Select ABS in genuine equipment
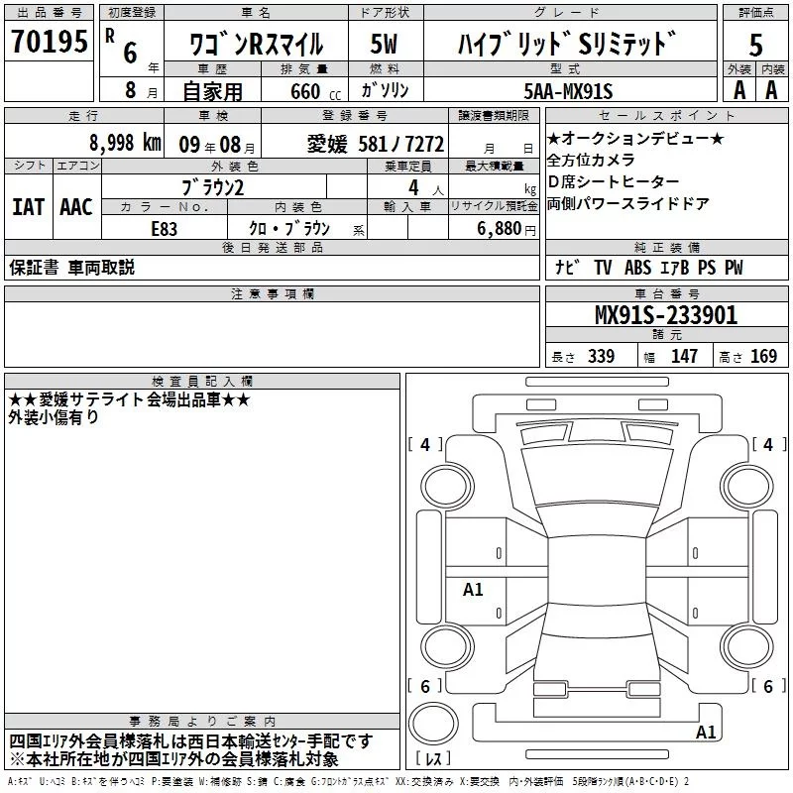 pyautogui.click(x=637, y=268)
